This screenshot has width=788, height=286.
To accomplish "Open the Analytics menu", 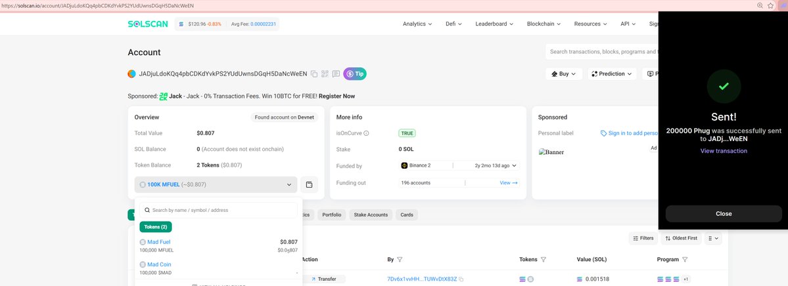I will tap(417, 24).
